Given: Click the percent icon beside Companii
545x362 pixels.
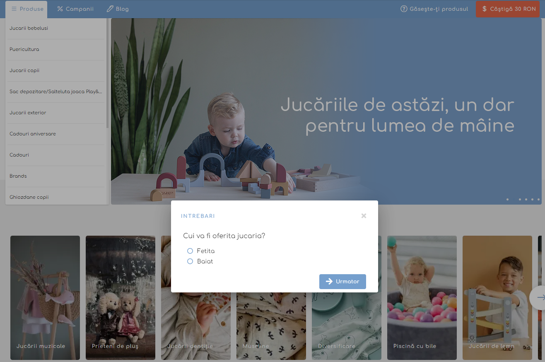Looking at the screenshot, I should pos(60,9).
